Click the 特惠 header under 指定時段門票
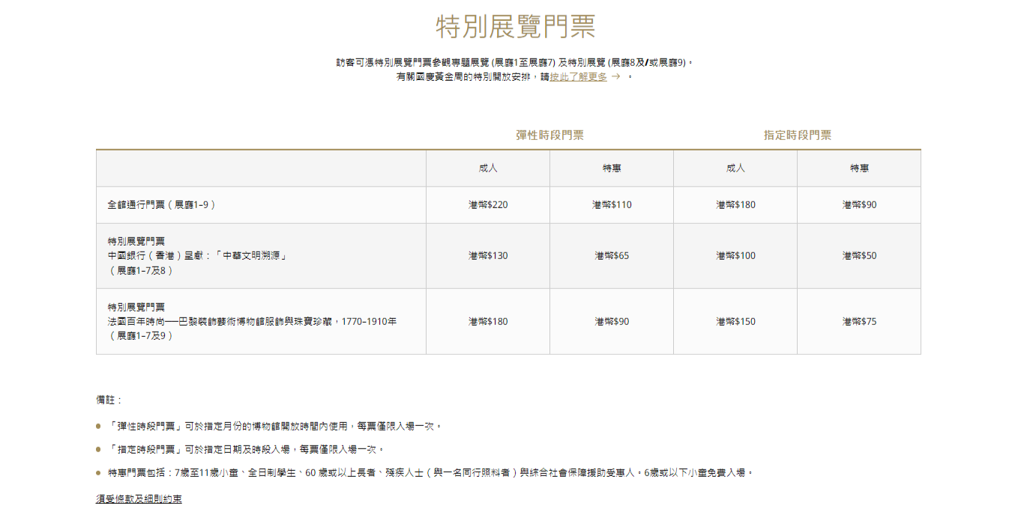Image resolution: width=1033 pixels, height=518 pixels. (859, 168)
